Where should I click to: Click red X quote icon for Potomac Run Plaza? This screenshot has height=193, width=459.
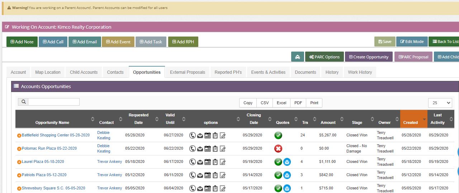tap(278, 149)
